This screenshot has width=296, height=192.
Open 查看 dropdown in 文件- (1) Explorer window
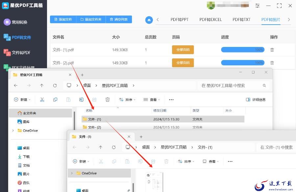pos(210,161)
